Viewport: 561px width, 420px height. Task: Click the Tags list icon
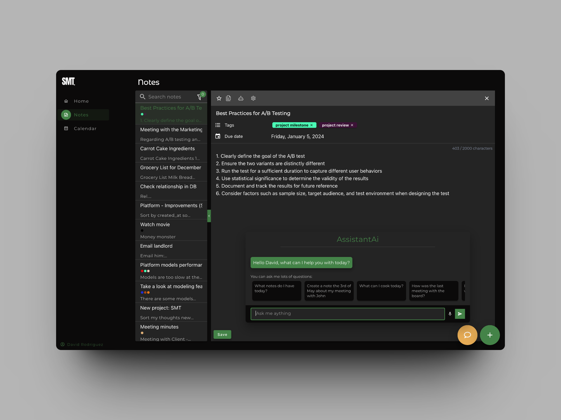(218, 125)
